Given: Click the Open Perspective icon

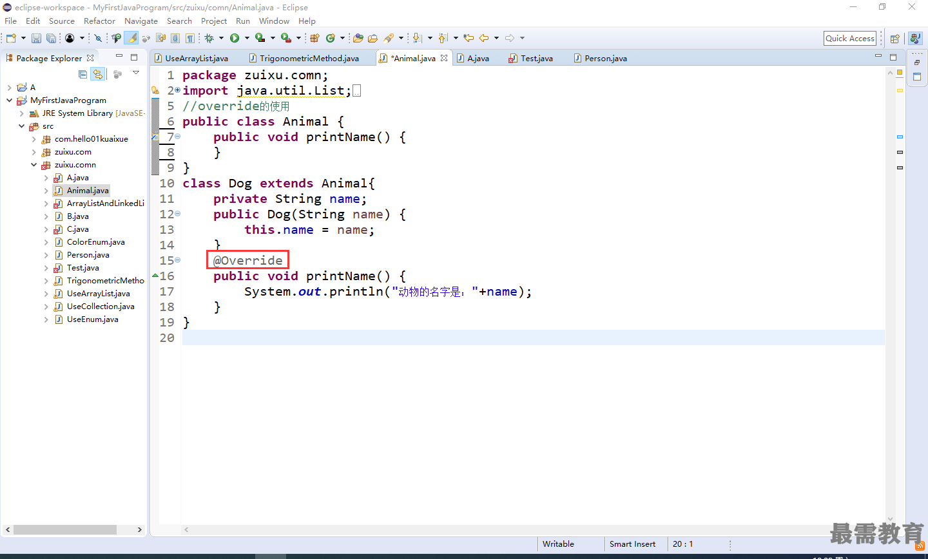Looking at the screenshot, I should [x=894, y=39].
